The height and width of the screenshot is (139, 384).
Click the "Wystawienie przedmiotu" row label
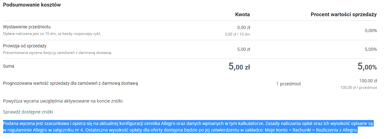[x=27, y=27]
